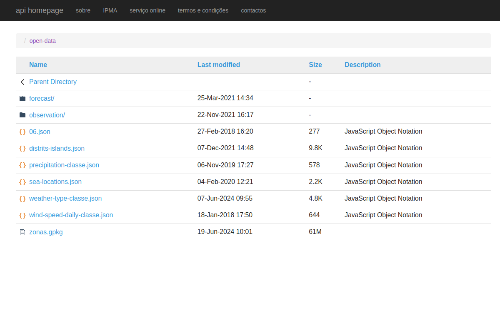Click the braces icon beside sea-locations.json

coord(22,182)
